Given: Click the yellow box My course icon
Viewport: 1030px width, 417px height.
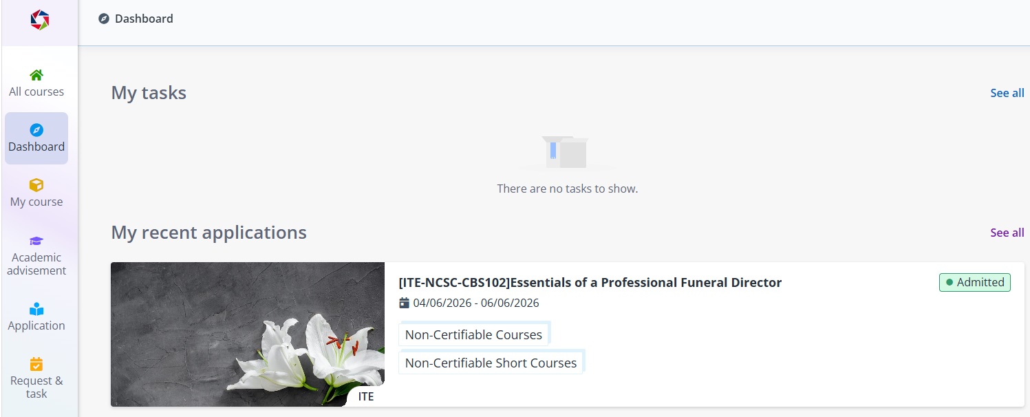Looking at the screenshot, I should [36, 185].
